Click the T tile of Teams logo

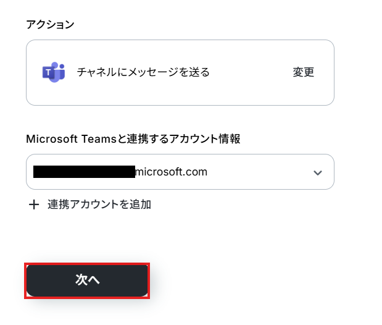(x=49, y=72)
